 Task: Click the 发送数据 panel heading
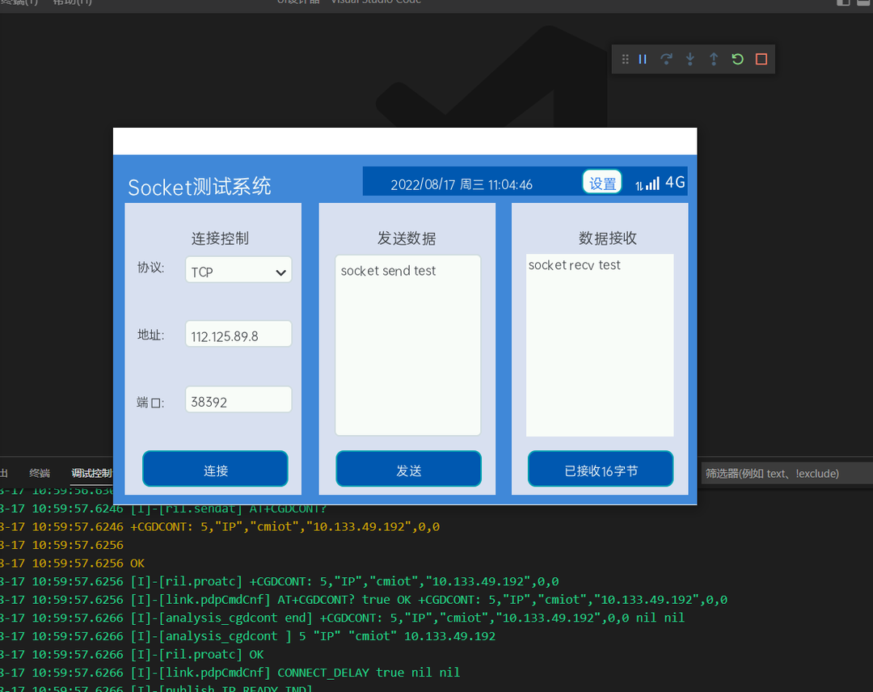click(407, 238)
